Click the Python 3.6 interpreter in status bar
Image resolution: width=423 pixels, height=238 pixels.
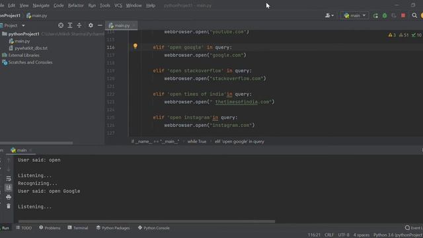click(398, 235)
